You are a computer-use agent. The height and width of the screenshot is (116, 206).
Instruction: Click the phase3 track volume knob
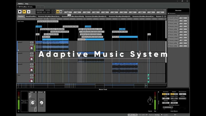(x=31, y=70)
